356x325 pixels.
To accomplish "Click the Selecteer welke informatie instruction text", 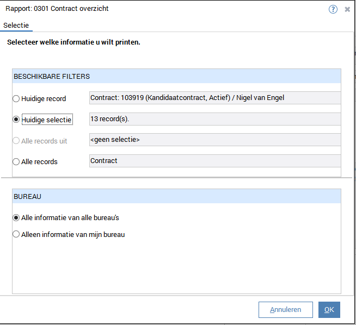I will 73,42.
